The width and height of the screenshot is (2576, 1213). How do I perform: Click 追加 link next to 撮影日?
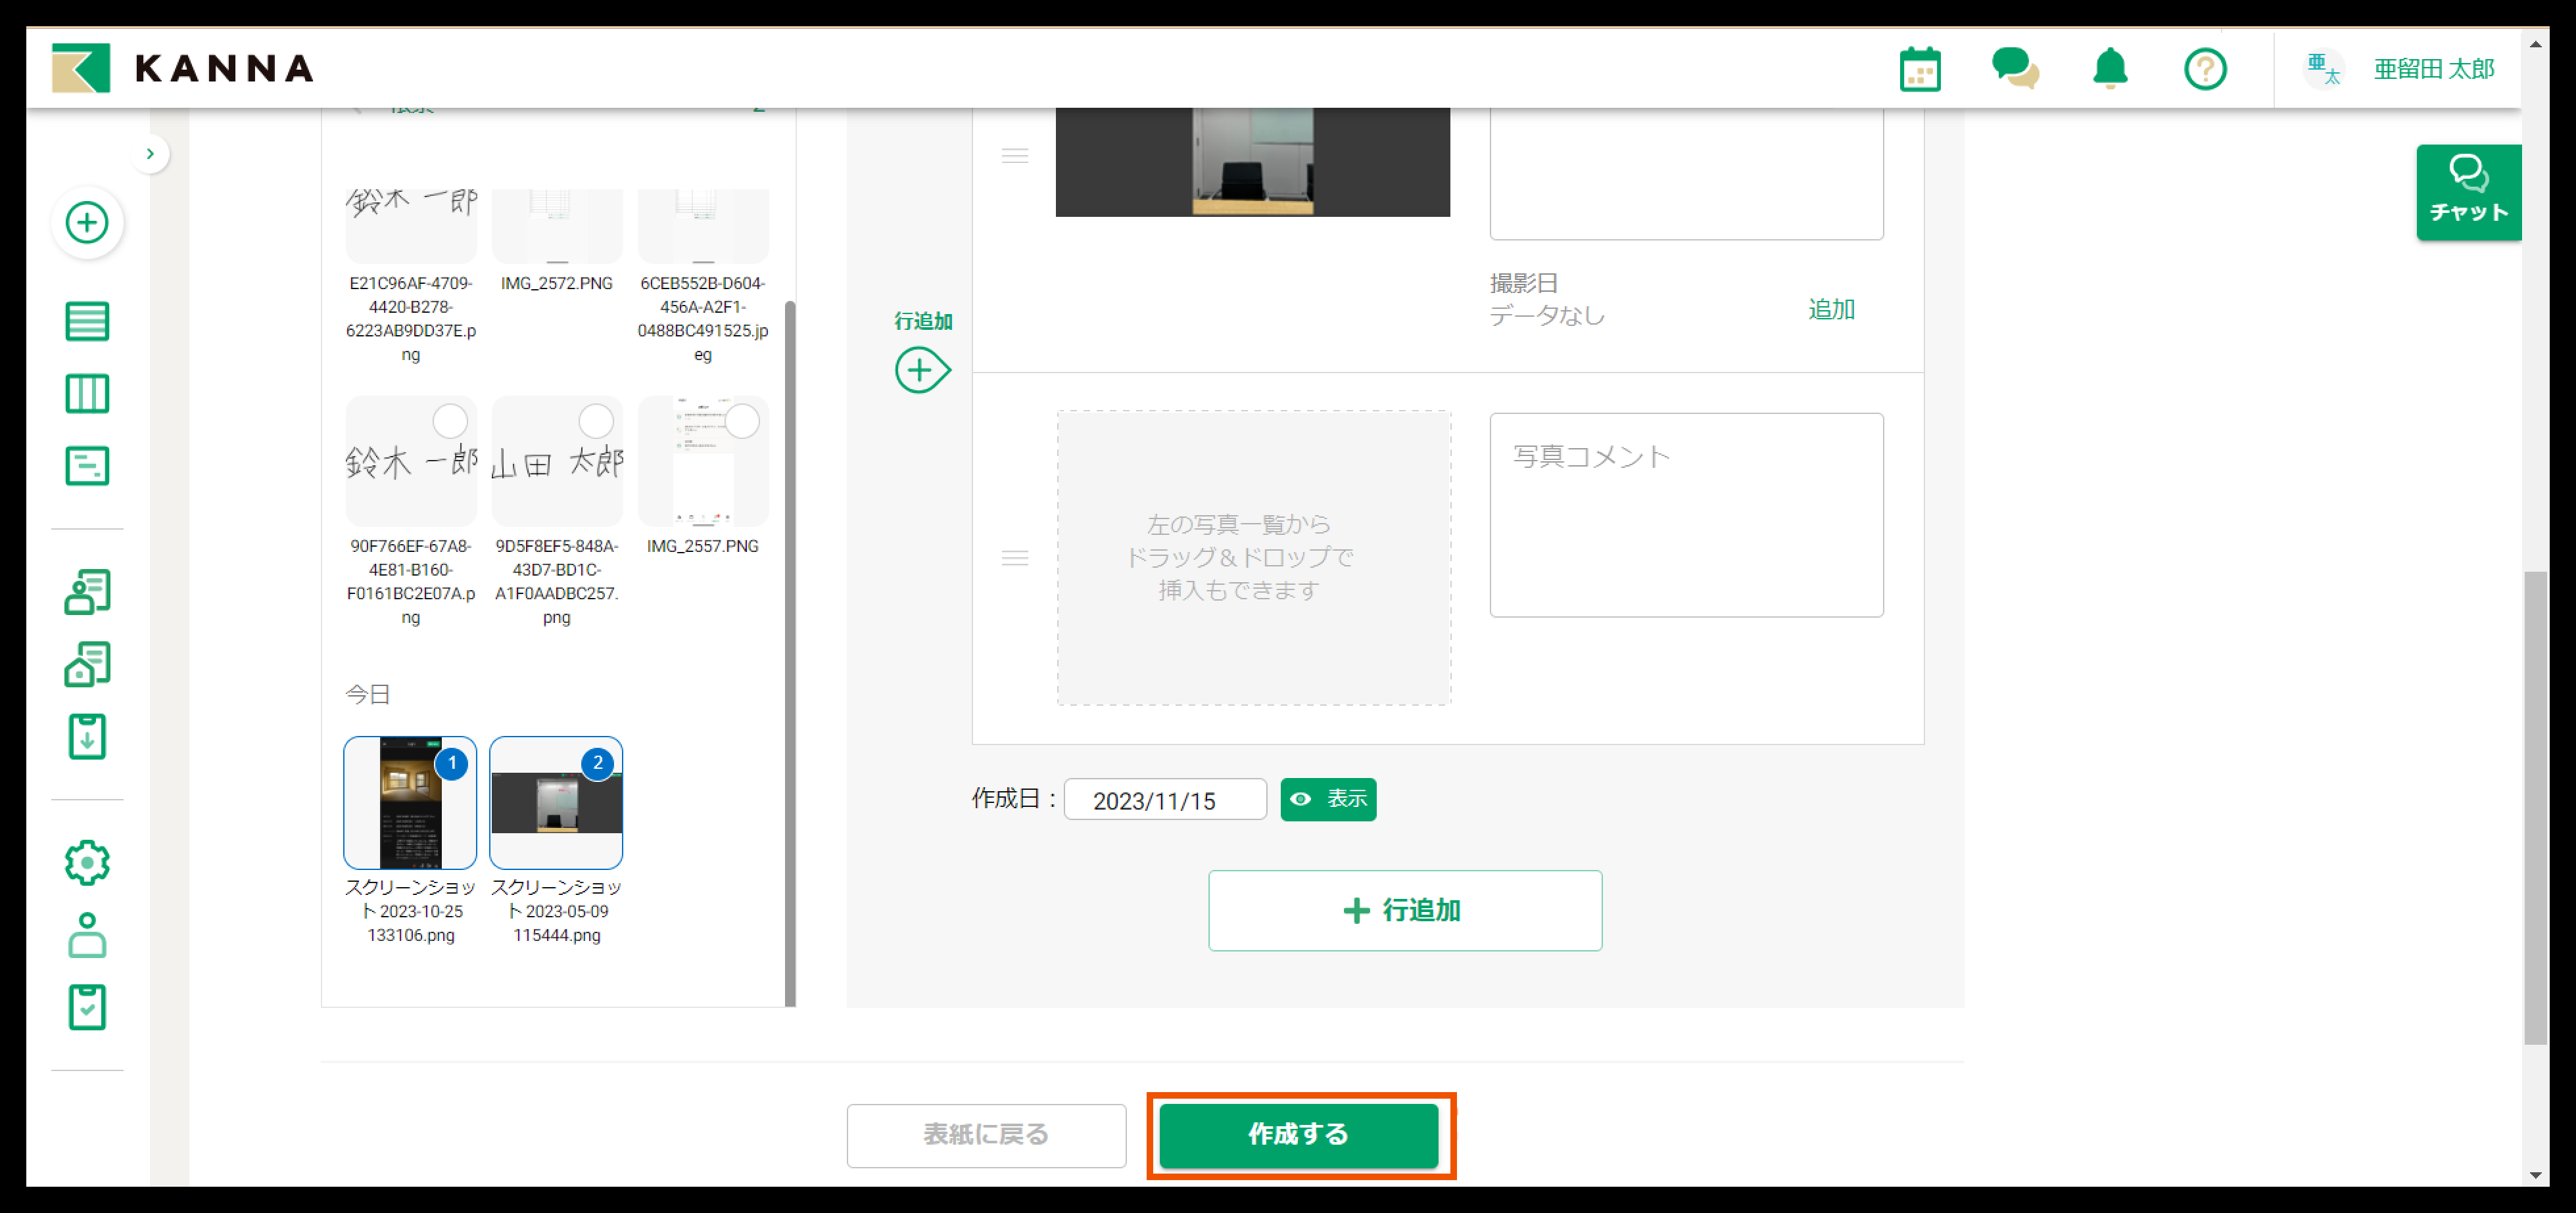point(1831,309)
